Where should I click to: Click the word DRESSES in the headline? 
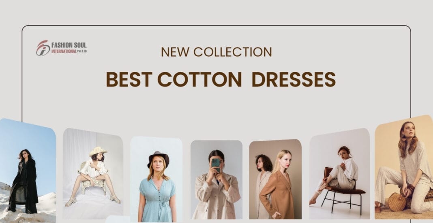(x=294, y=79)
